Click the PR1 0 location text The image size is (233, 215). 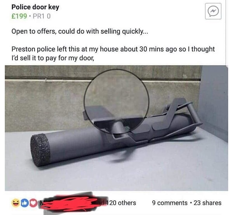[x=42, y=16]
